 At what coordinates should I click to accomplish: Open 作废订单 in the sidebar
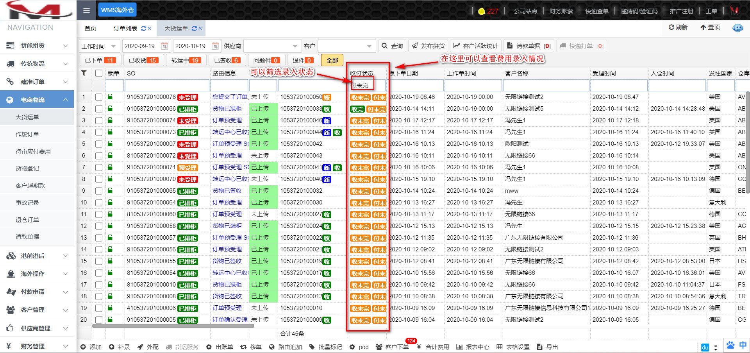click(x=27, y=134)
